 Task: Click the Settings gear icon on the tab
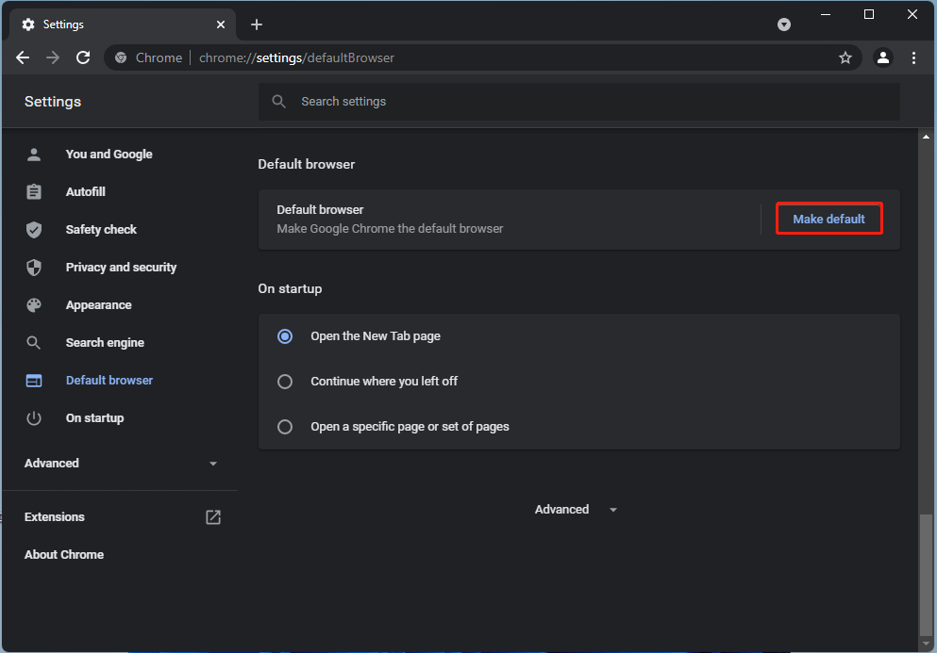coord(28,24)
